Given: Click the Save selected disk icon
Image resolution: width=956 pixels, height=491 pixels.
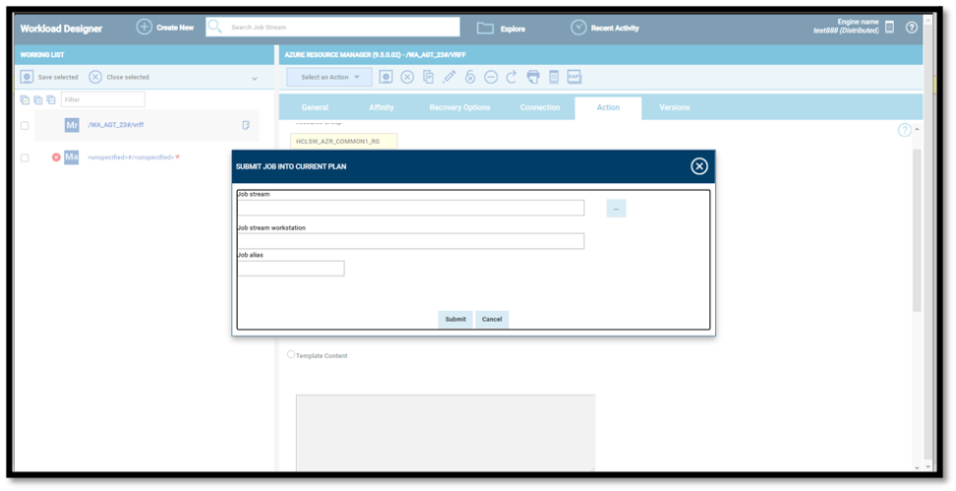Looking at the screenshot, I should pyautogui.click(x=27, y=77).
